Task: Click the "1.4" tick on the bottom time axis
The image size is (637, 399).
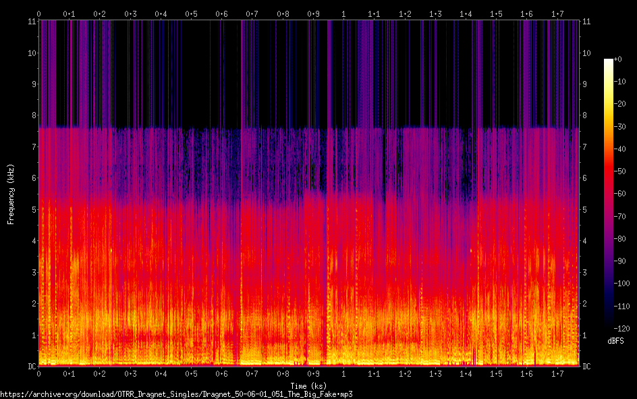Action: tap(466, 373)
